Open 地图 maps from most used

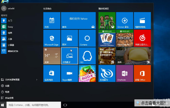(x=19, y=33)
